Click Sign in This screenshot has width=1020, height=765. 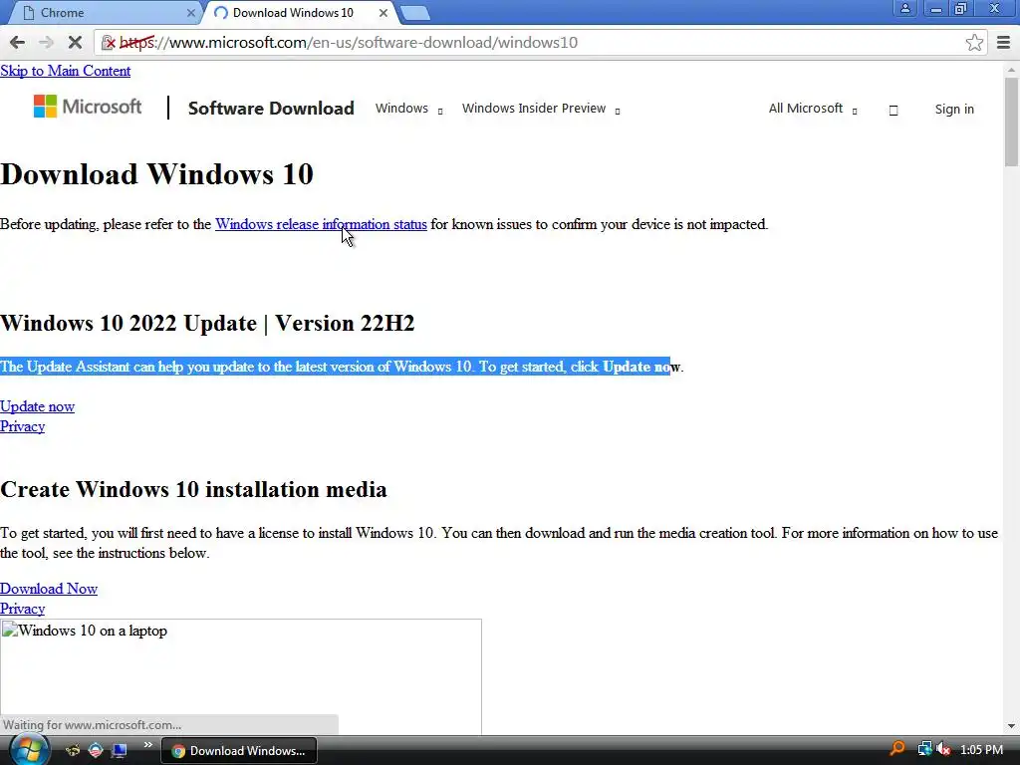point(954,110)
